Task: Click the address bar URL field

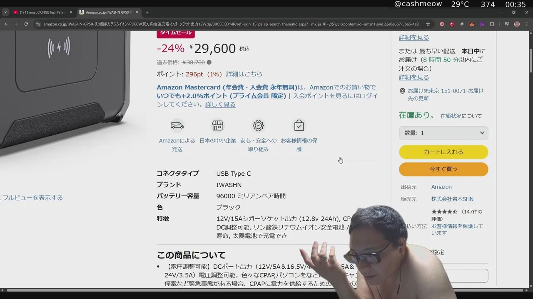Action: coord(232,24)
